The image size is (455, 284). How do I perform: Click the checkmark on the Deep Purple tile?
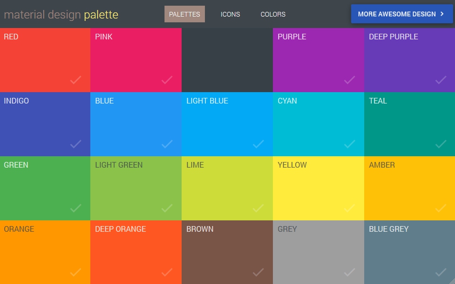[441, 80]
